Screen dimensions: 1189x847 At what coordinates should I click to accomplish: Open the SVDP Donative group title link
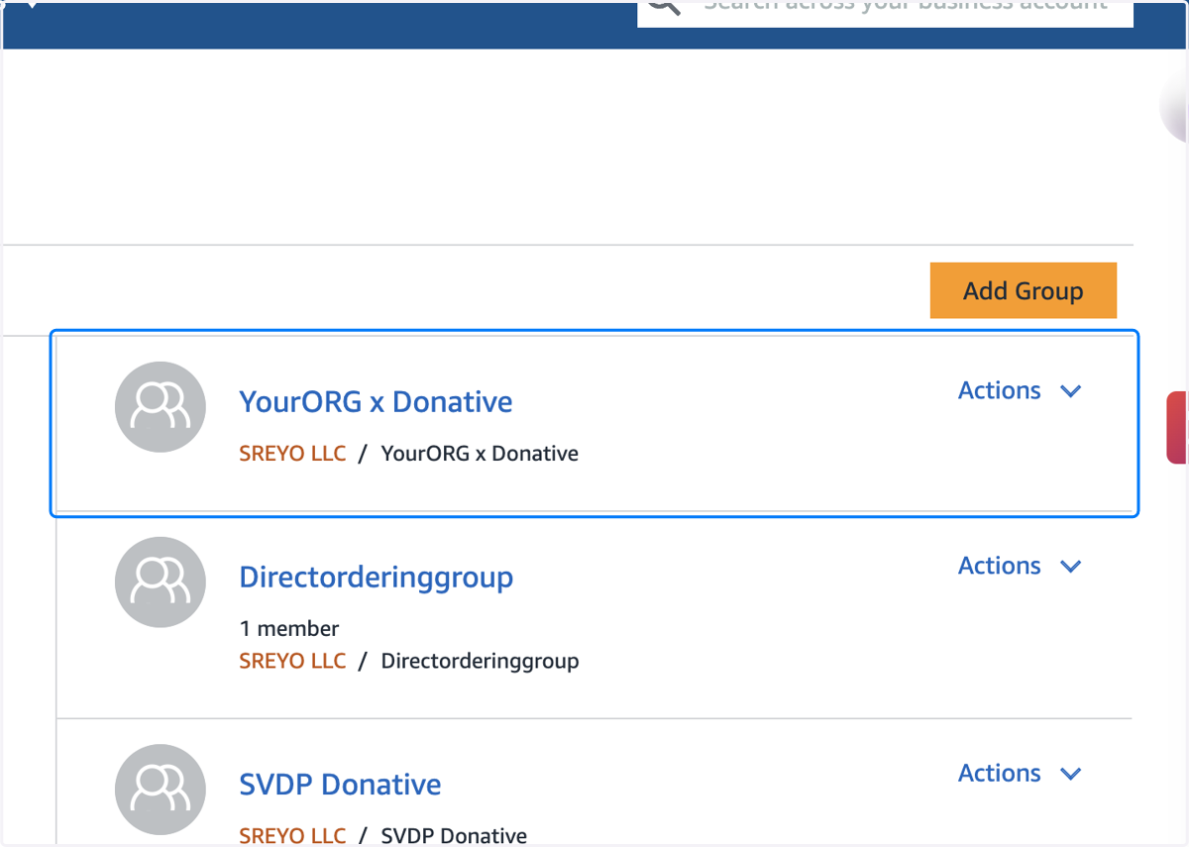[x=340, y=785]
